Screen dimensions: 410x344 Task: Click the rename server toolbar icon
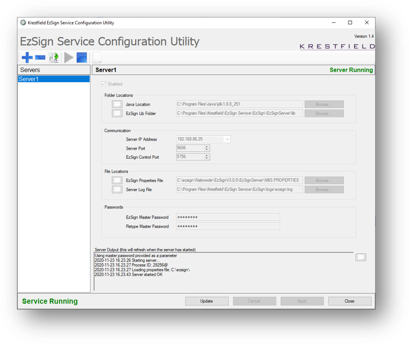54,57
